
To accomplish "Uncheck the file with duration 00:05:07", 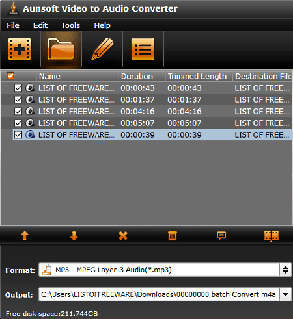I will [x=18, y=123].
